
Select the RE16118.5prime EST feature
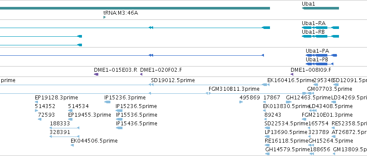pos(267,145)
